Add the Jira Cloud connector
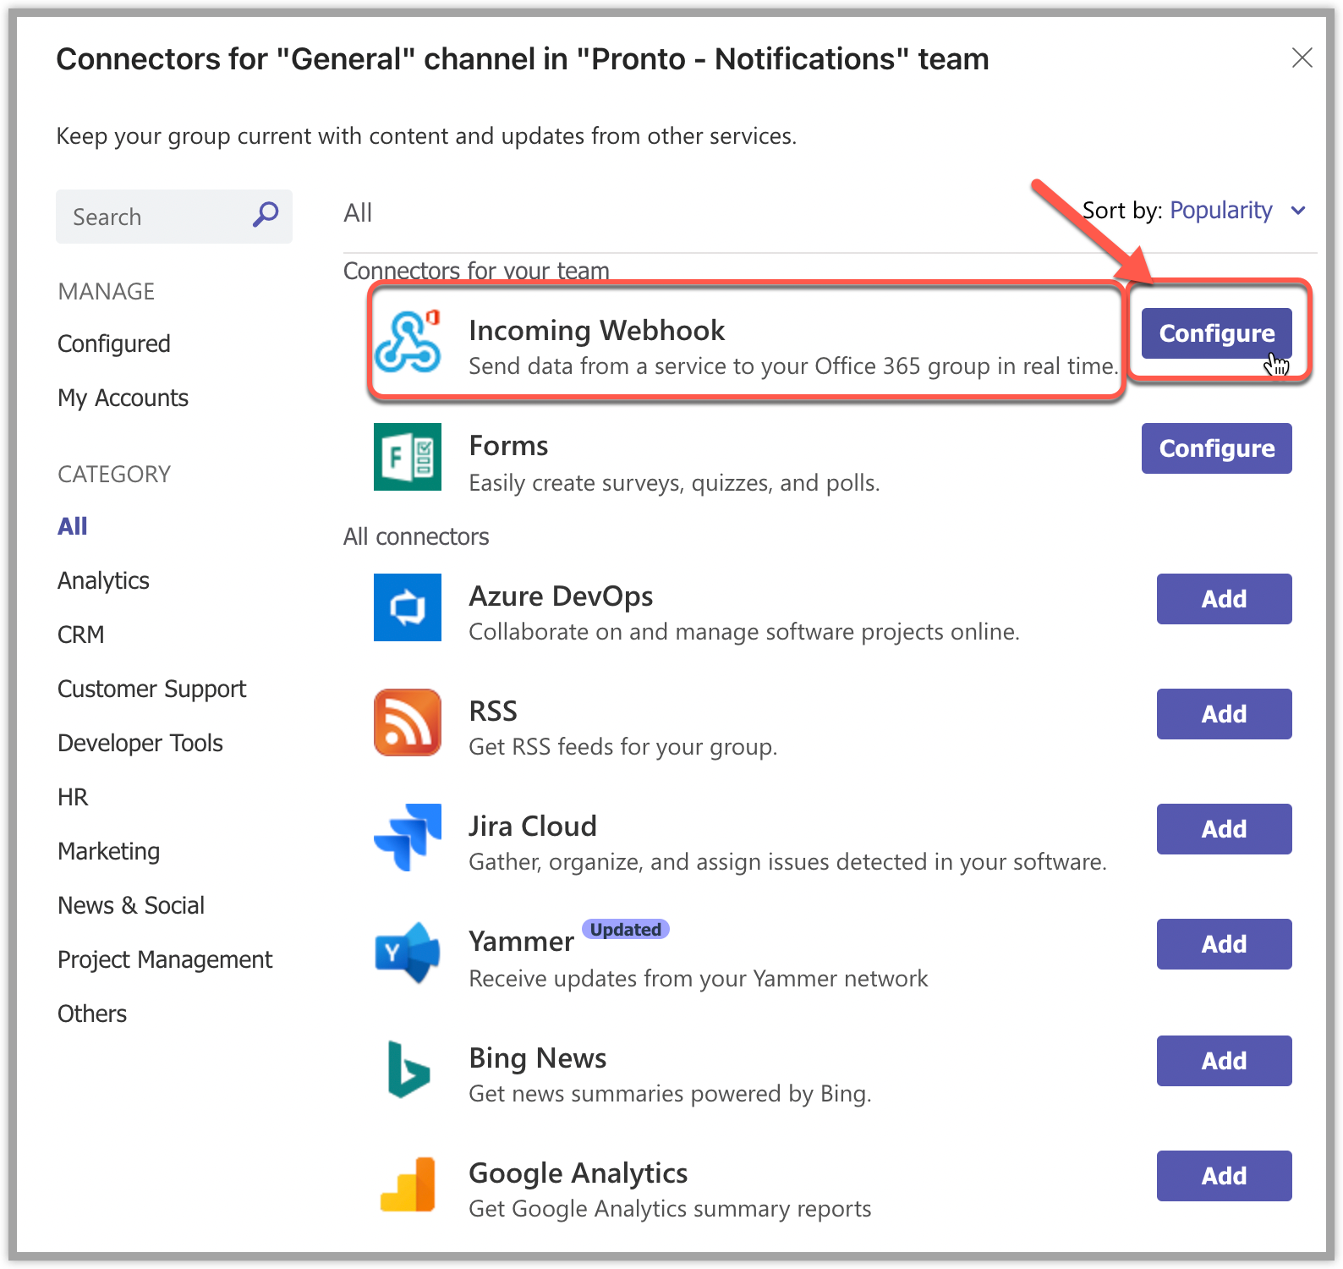 (x=1225, y=829)
